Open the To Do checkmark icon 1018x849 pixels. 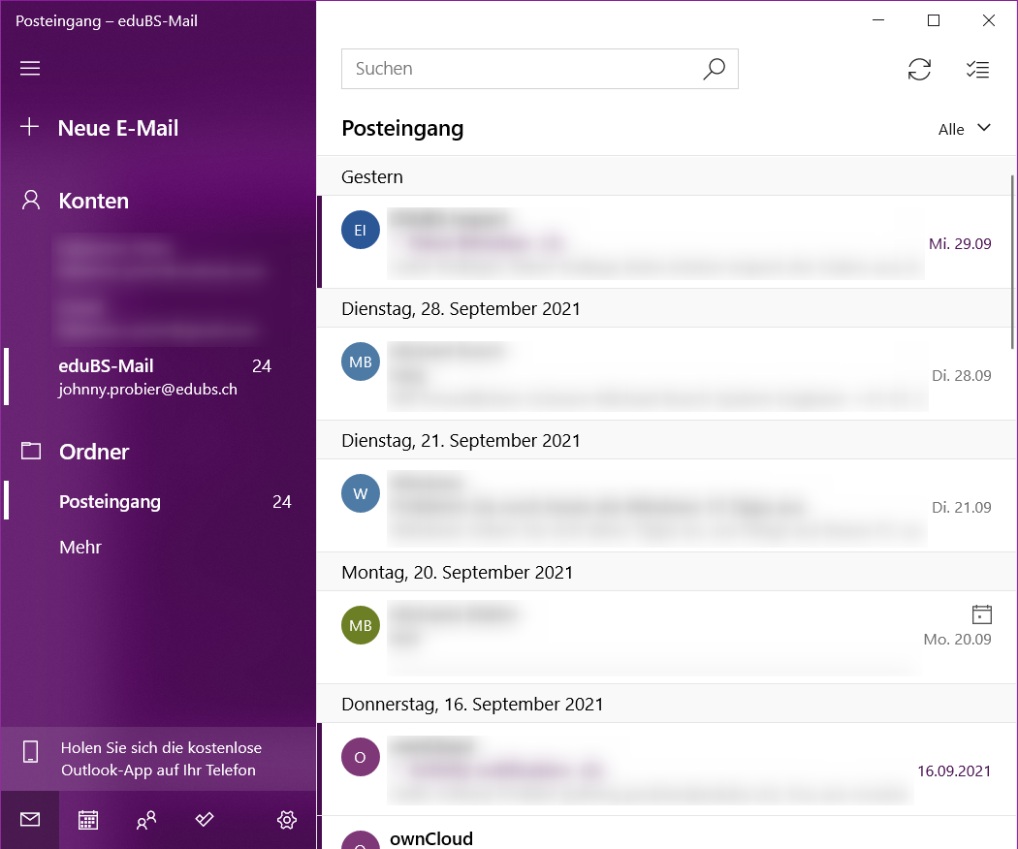pos(205,820)
